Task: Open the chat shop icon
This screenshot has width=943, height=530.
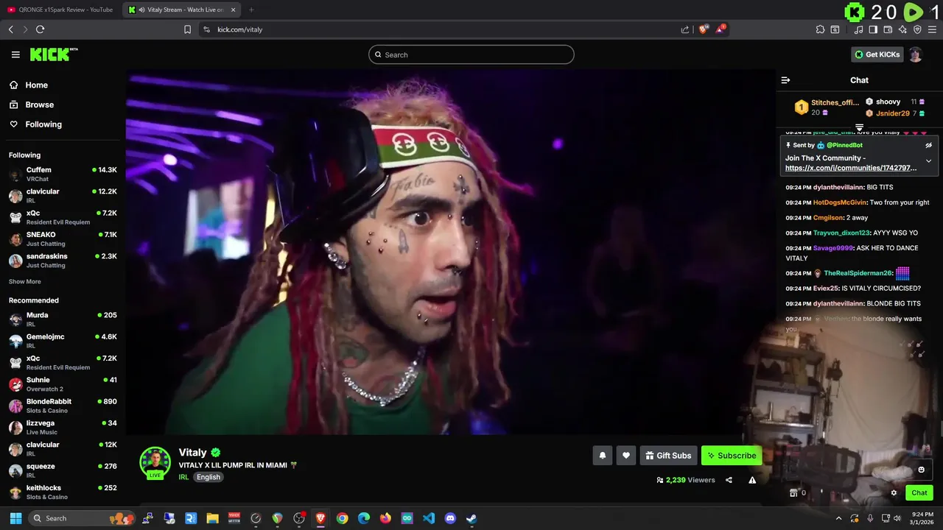Action: [793, 493]
